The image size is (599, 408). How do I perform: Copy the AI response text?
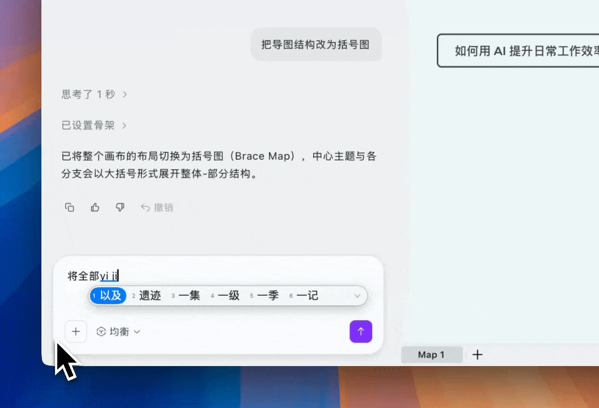click(70, 207)
